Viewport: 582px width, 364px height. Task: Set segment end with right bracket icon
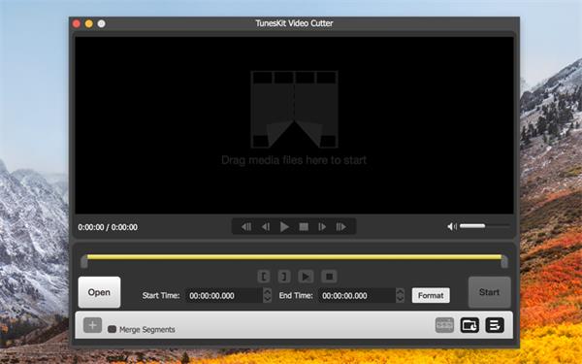(284, 277)
